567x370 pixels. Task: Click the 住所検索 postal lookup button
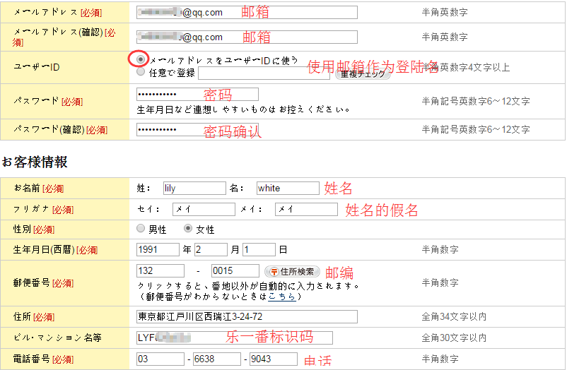[x=292, y=271]
